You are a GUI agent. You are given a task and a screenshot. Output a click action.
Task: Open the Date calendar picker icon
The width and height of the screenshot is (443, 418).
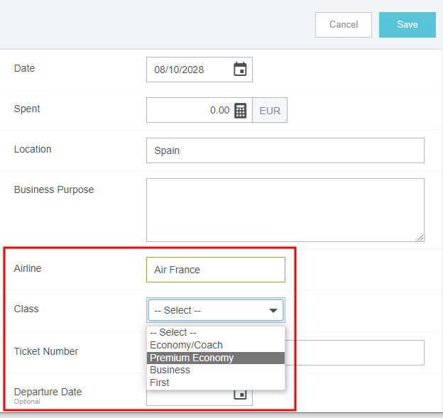(x=240, y=70)
